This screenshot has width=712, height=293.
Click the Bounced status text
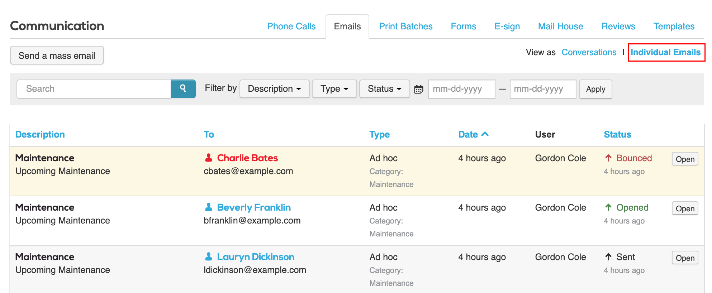(634, 158)
